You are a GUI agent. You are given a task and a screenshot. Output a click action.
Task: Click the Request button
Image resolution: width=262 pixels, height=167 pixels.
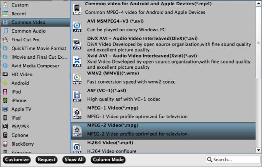pyautogui.click(x=47, y=160)
